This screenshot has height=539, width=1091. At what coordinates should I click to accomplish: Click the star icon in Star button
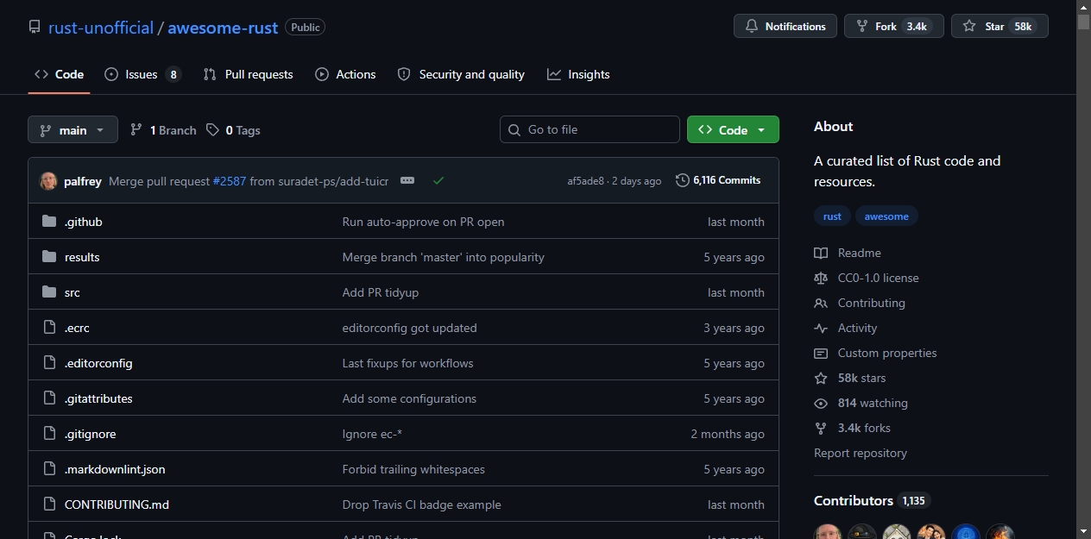pos(969,27)
